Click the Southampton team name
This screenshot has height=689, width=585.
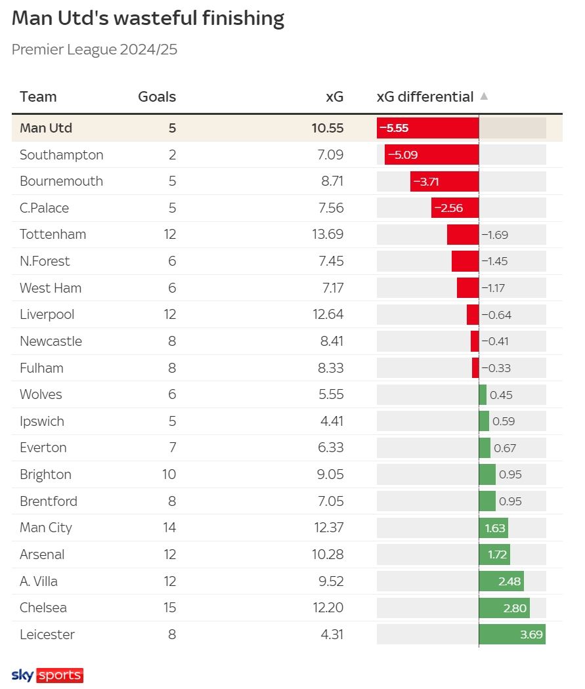(x=62, y=155)
